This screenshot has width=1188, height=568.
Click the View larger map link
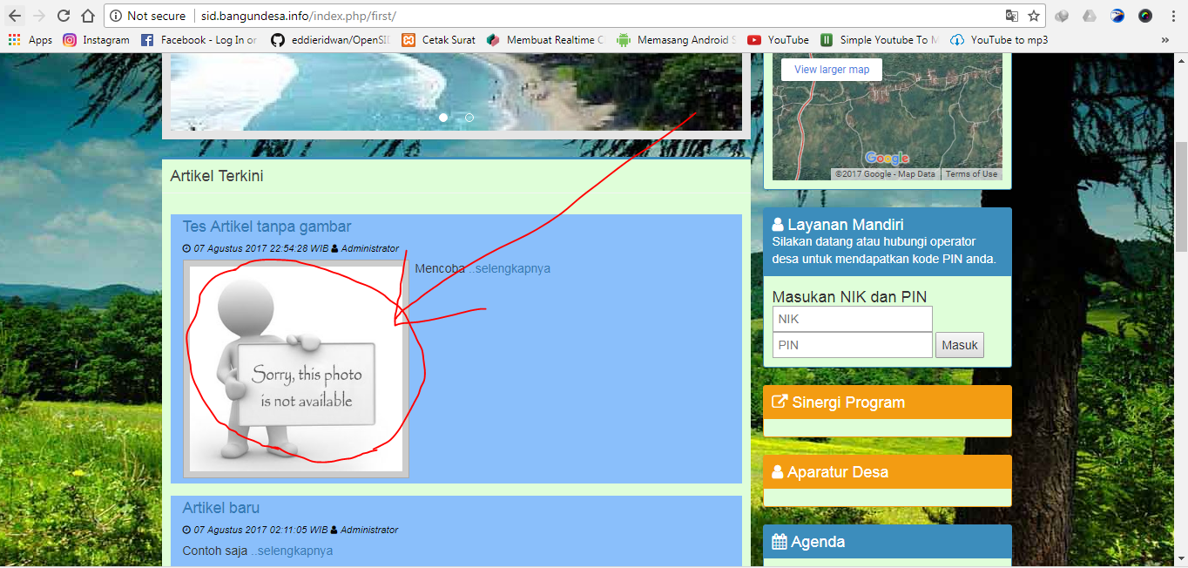pos(830,69)
